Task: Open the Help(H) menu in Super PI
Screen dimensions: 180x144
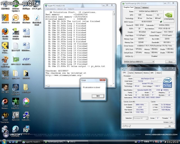Action: (71, 9)
